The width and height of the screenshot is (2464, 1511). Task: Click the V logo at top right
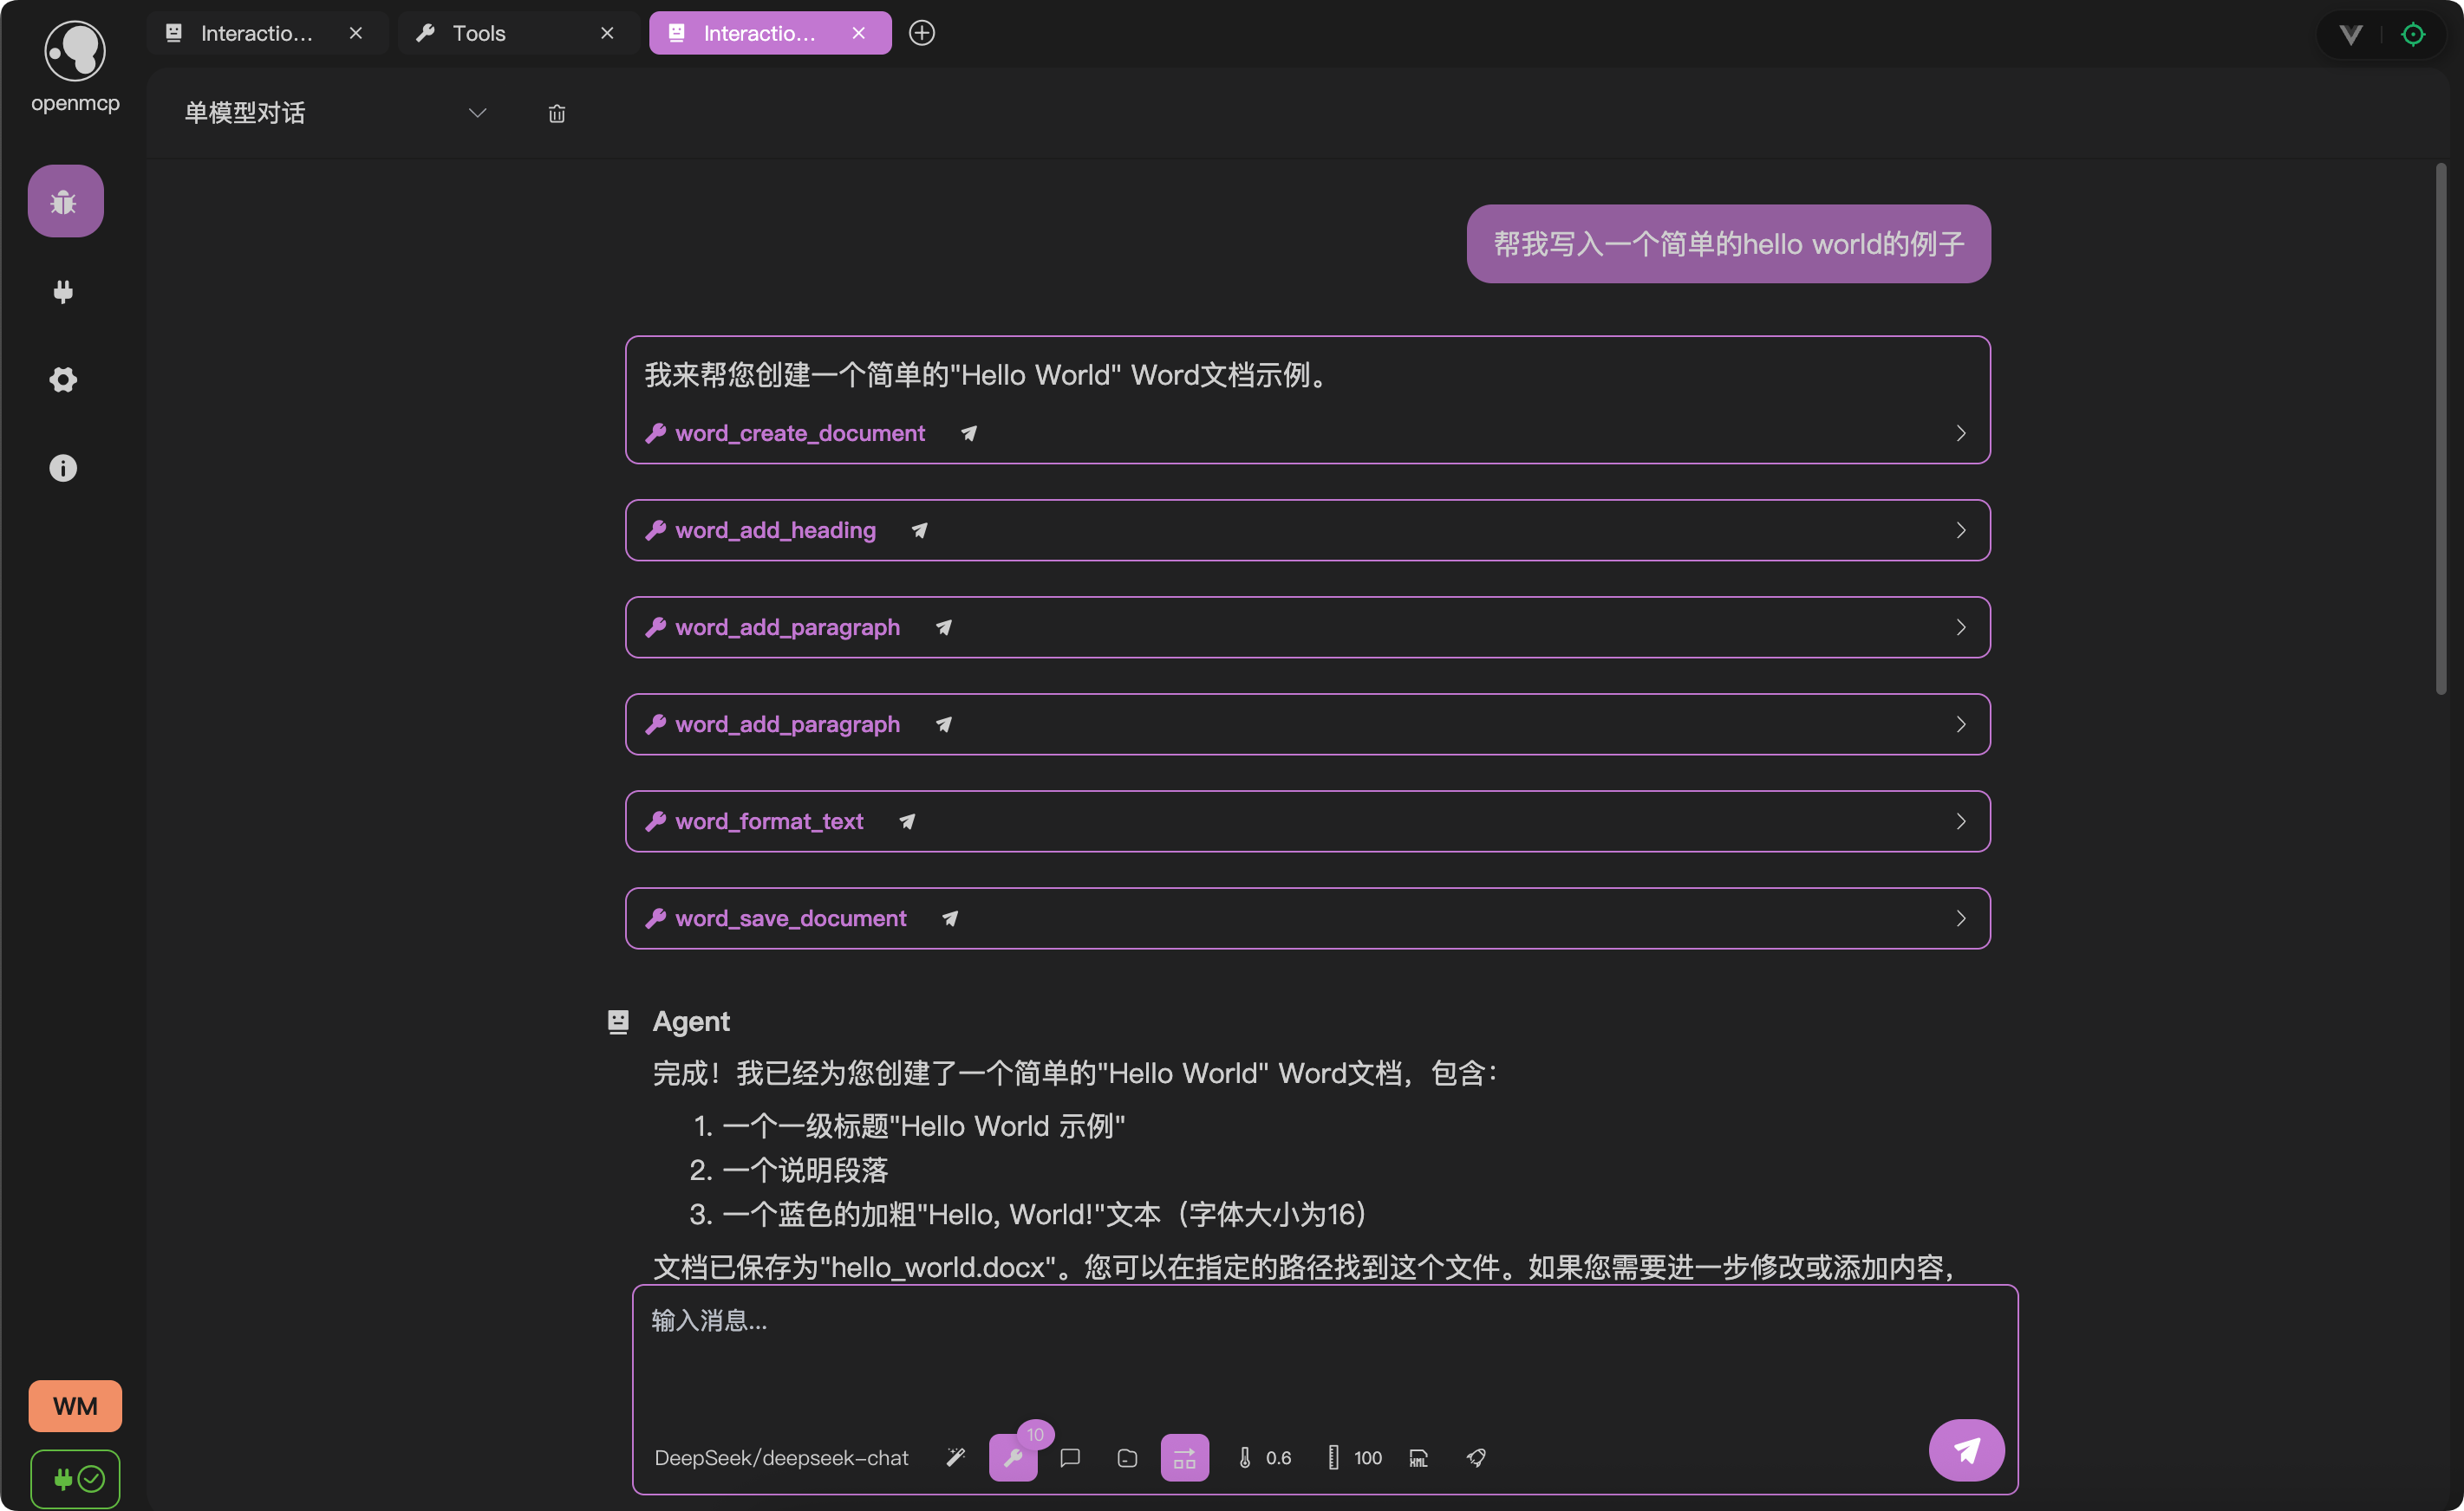pyautogui.click(x=2351, y=35)
